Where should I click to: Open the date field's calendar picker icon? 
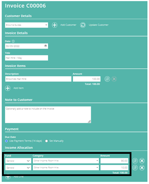[x=46, y=46]
